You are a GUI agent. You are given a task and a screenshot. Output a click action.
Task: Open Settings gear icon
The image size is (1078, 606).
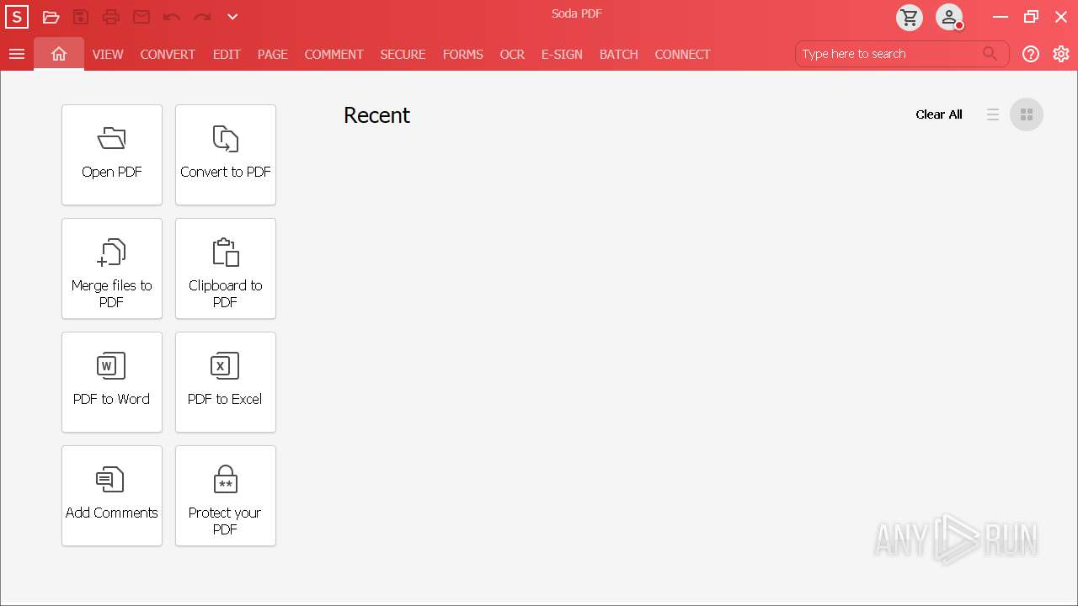click(x=1061, y=54)
